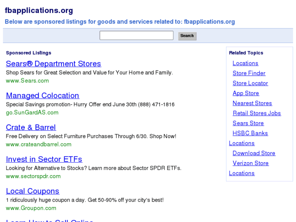The image size is (296, 222).
Task: Click the Sears description 'Shop Sears for Great Selection' text
Action: click(x=89, y=73)
